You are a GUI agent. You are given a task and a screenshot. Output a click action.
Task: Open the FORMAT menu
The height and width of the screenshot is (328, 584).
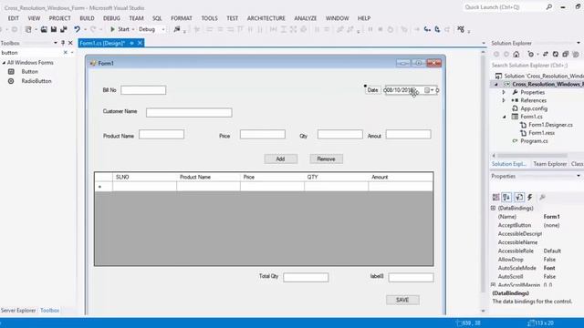tap(182, 18)
